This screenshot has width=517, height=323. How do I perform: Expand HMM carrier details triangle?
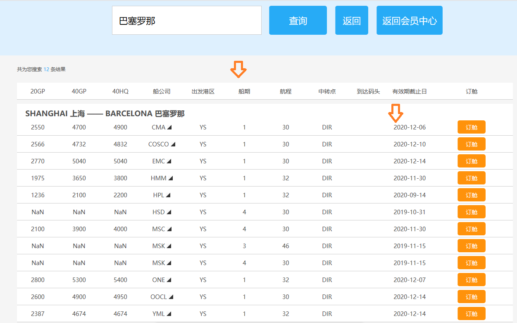point(170,178)
